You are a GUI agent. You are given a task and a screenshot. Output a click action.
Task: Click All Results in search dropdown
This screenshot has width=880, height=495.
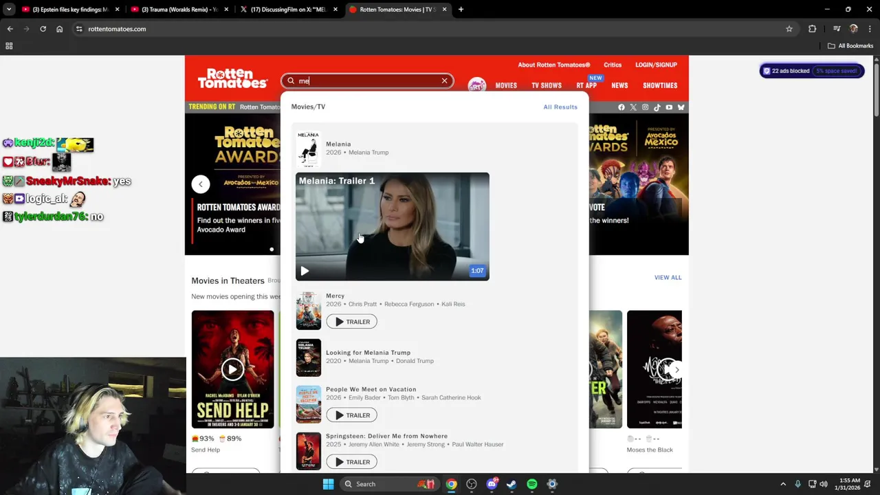(560, 107)
